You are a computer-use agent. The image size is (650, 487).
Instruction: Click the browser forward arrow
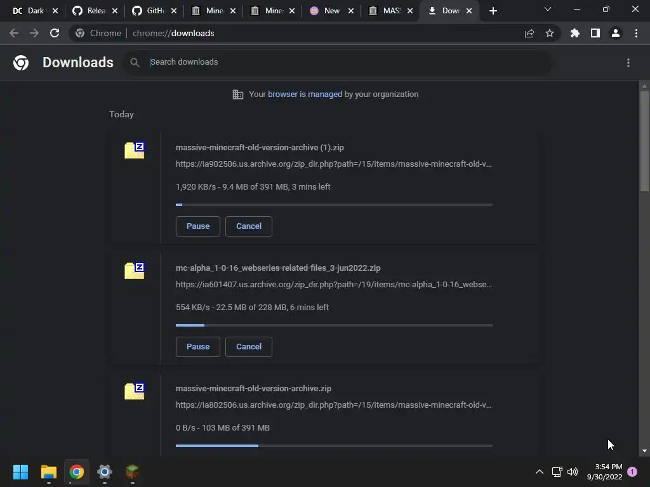(x=34, y=33)
